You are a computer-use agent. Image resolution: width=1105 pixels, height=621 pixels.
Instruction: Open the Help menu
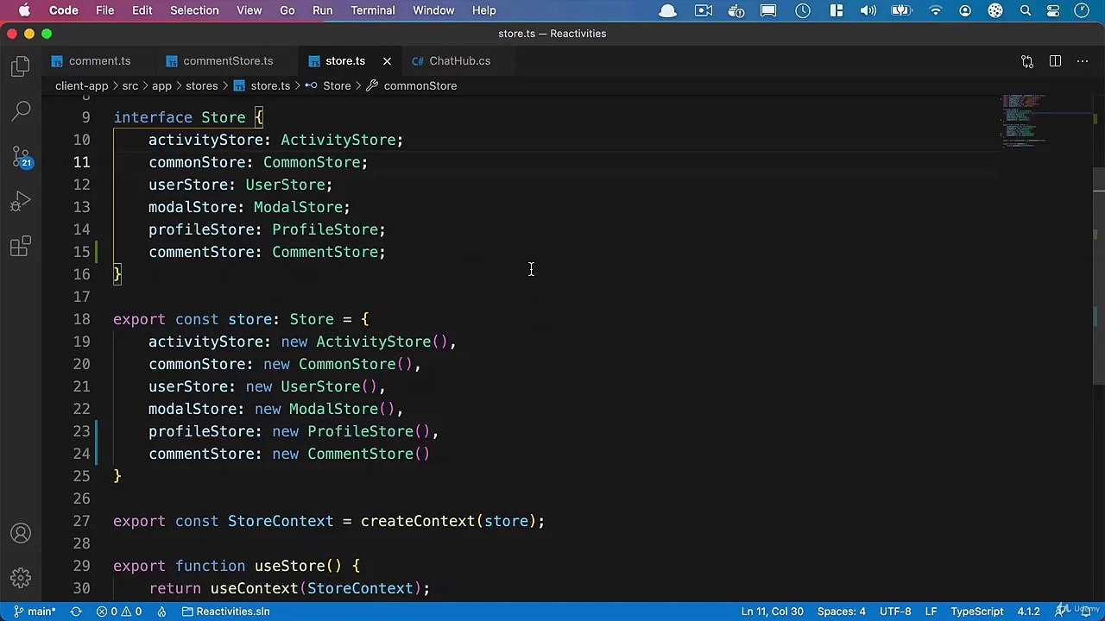point(483,10)
